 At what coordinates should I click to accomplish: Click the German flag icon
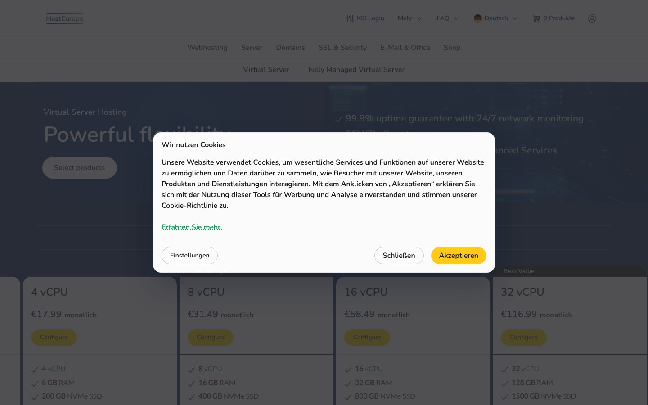click(x=478, y=18)
